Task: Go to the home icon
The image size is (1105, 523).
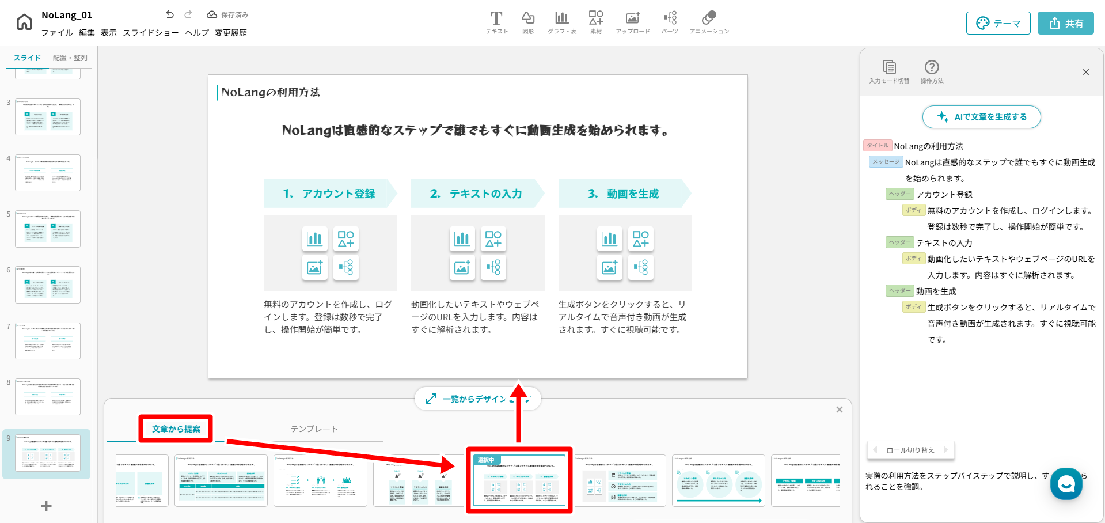Action: pyautogui.click(x=24, y=22)
